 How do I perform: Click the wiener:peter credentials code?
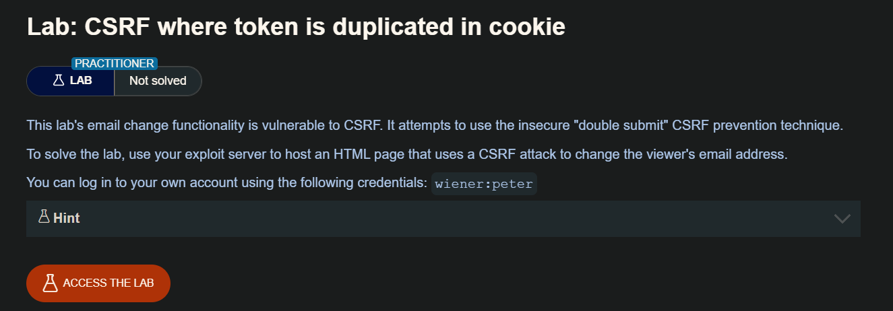coord(484,183)
